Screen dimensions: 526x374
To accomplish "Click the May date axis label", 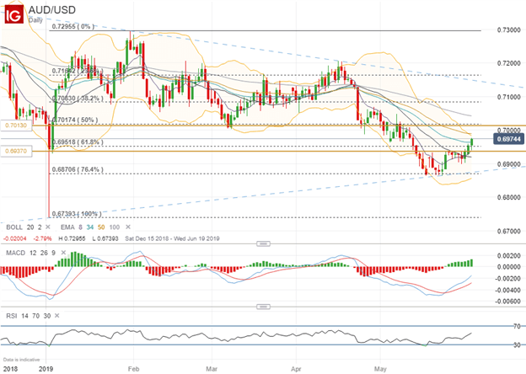I will point(380,369).
